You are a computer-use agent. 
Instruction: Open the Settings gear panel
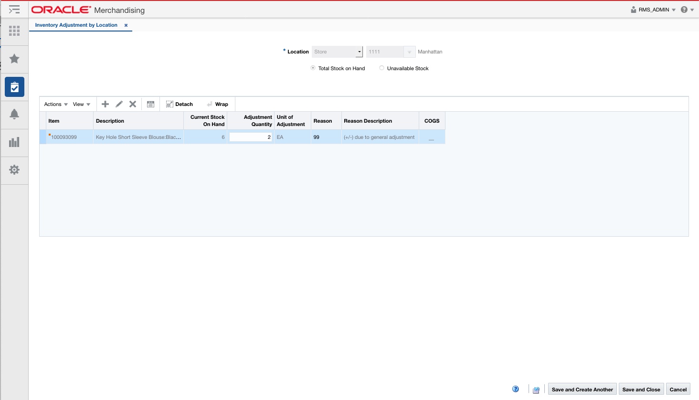(14, 170)
